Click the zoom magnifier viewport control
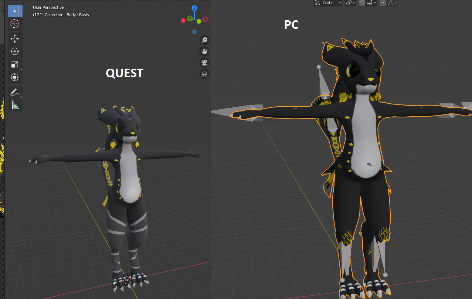The width and height of the screenshot is (472, 299). point(204,40)
